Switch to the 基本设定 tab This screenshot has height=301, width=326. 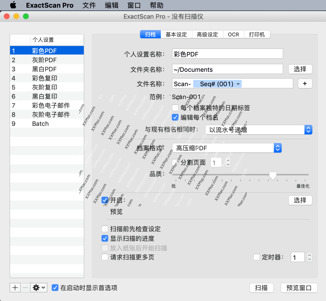tap(176, 34)
